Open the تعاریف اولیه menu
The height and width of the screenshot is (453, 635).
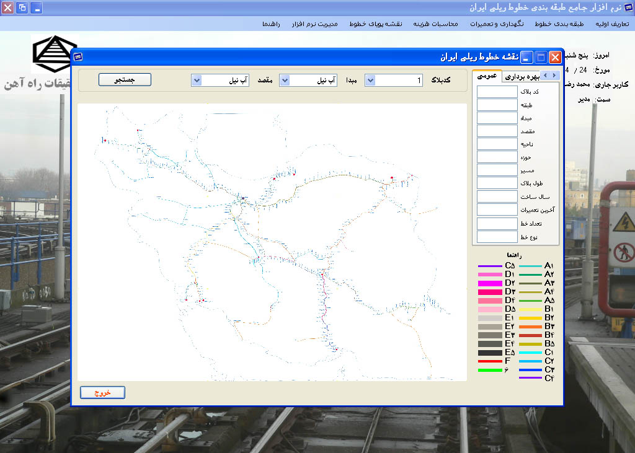[x=612, y=24]
